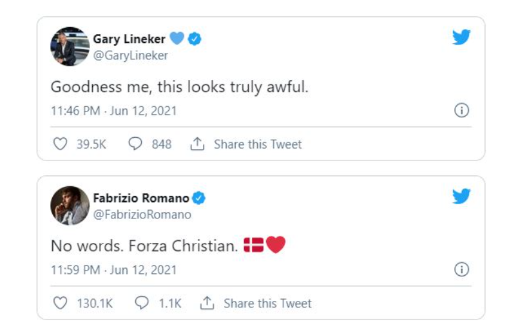Click the info icon on Fabrizio Romano's tweet
509x326 pixels.
pos(461,269)
